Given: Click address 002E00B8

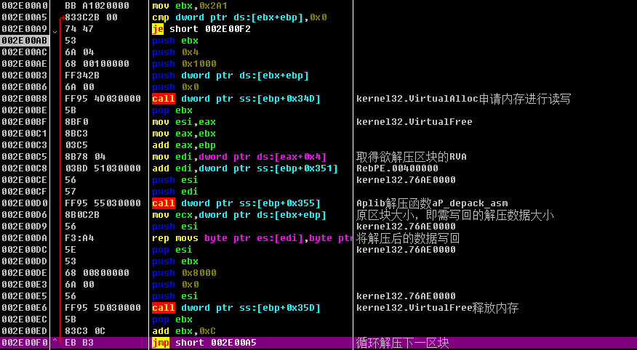Looking at the screenshot, I should point(25,99).
